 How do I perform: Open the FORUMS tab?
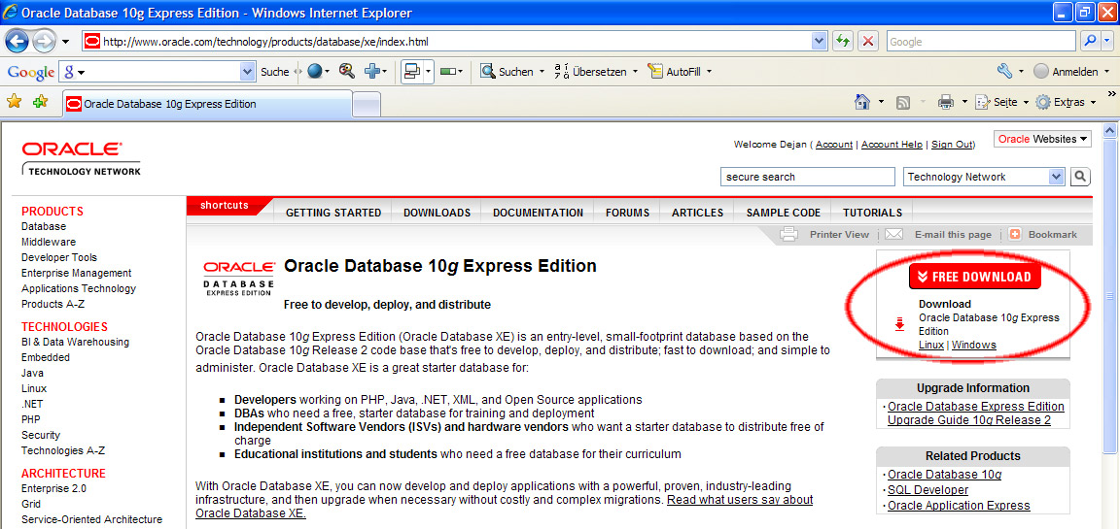point(627,213)
